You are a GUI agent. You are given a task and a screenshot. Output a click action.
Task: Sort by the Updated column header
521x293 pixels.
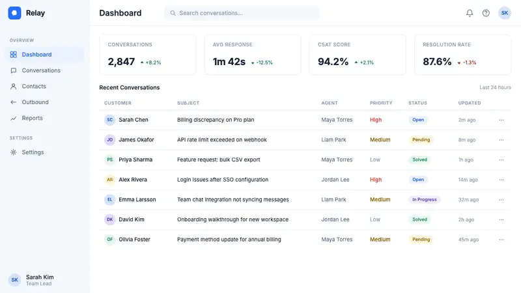click(470, 103)
